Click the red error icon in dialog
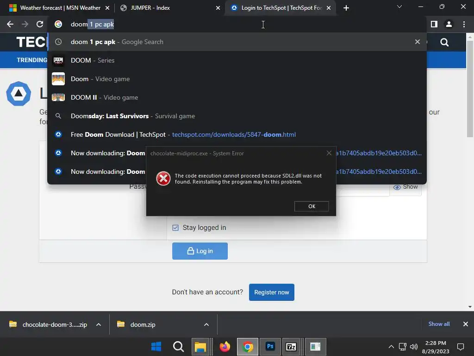 (163, 178)
